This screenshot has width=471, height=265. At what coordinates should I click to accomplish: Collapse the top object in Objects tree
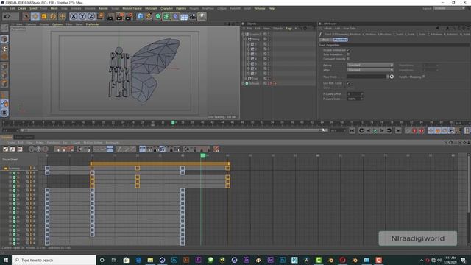pos(243,35)
